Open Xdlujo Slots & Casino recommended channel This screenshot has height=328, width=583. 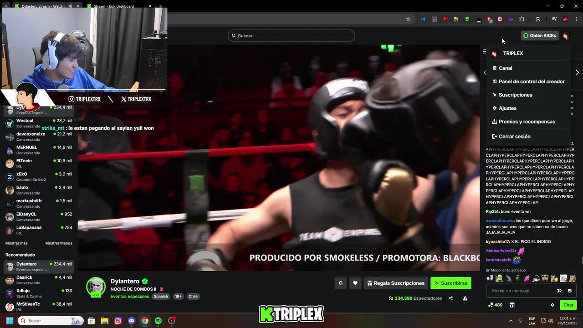point(39,293)
